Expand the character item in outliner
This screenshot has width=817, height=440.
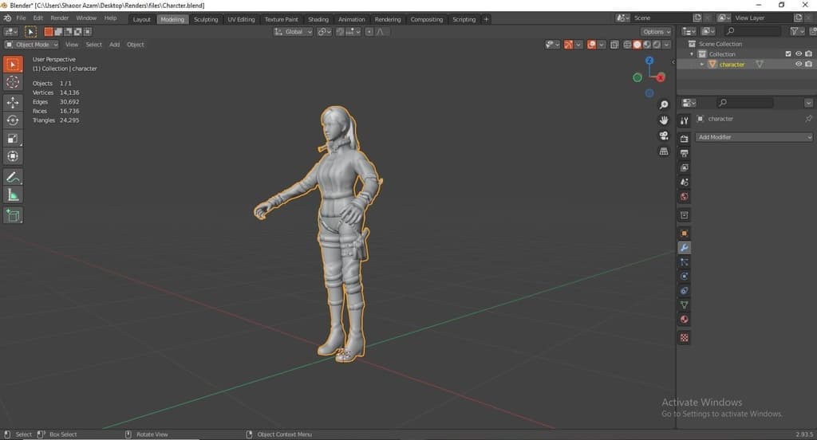[702, 65]
